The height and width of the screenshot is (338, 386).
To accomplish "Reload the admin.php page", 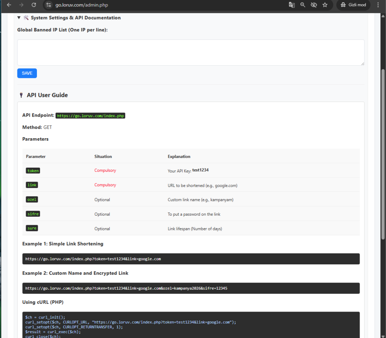I will 34,5.
